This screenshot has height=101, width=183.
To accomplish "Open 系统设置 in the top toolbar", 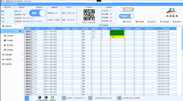I will (140, 22).
